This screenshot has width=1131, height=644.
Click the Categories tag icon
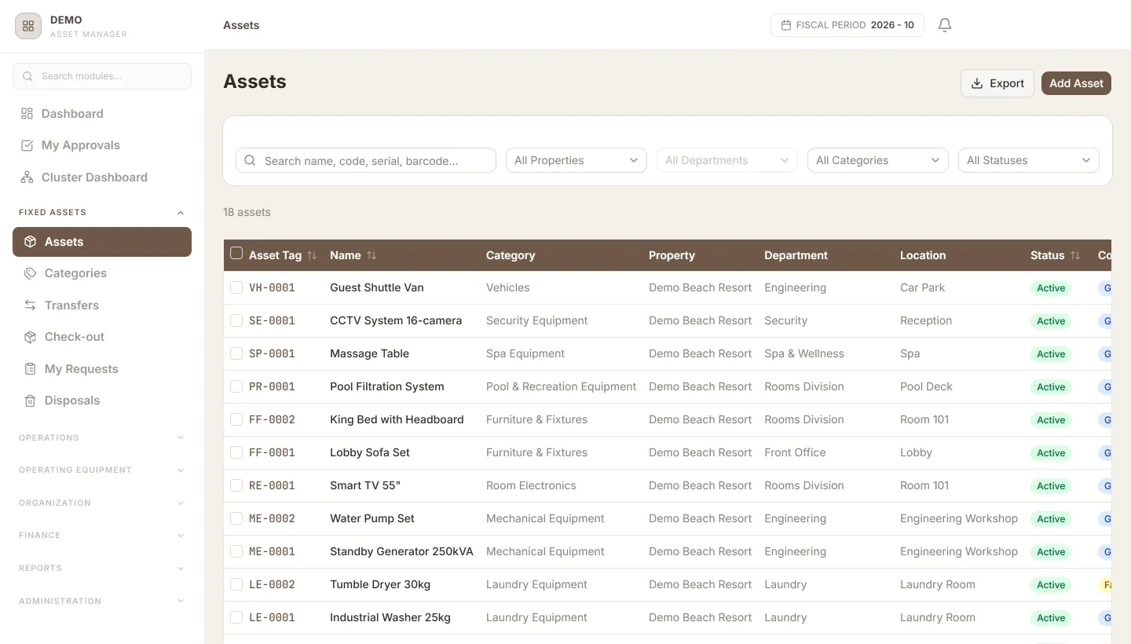point(31,273)
